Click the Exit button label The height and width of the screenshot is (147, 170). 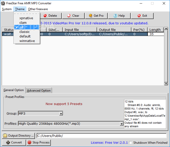pyautogui.click(x=145, y=16)
